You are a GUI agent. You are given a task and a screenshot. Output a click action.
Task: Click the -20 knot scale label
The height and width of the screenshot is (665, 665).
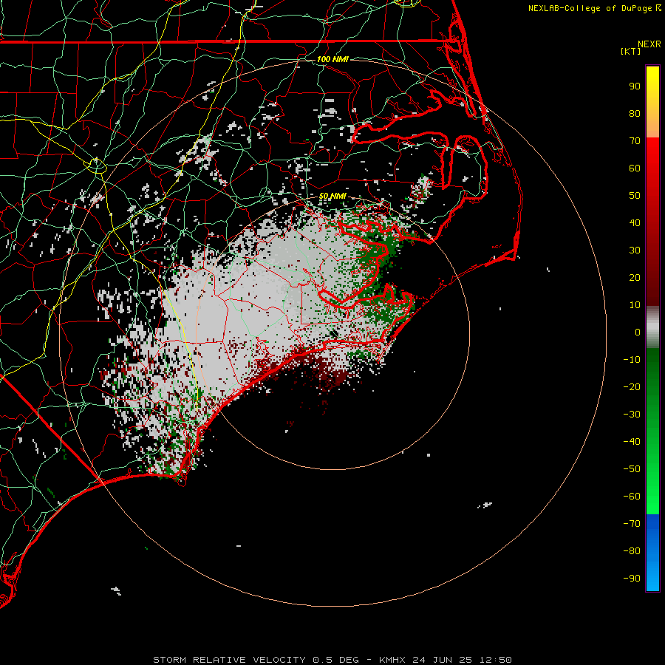632,387
